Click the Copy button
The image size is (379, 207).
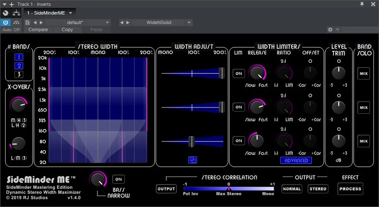pyautogui.click(x=67, y=29)
